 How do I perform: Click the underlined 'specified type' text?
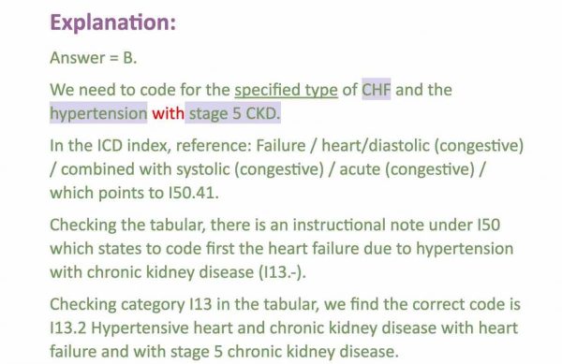(x=286, y=90)
